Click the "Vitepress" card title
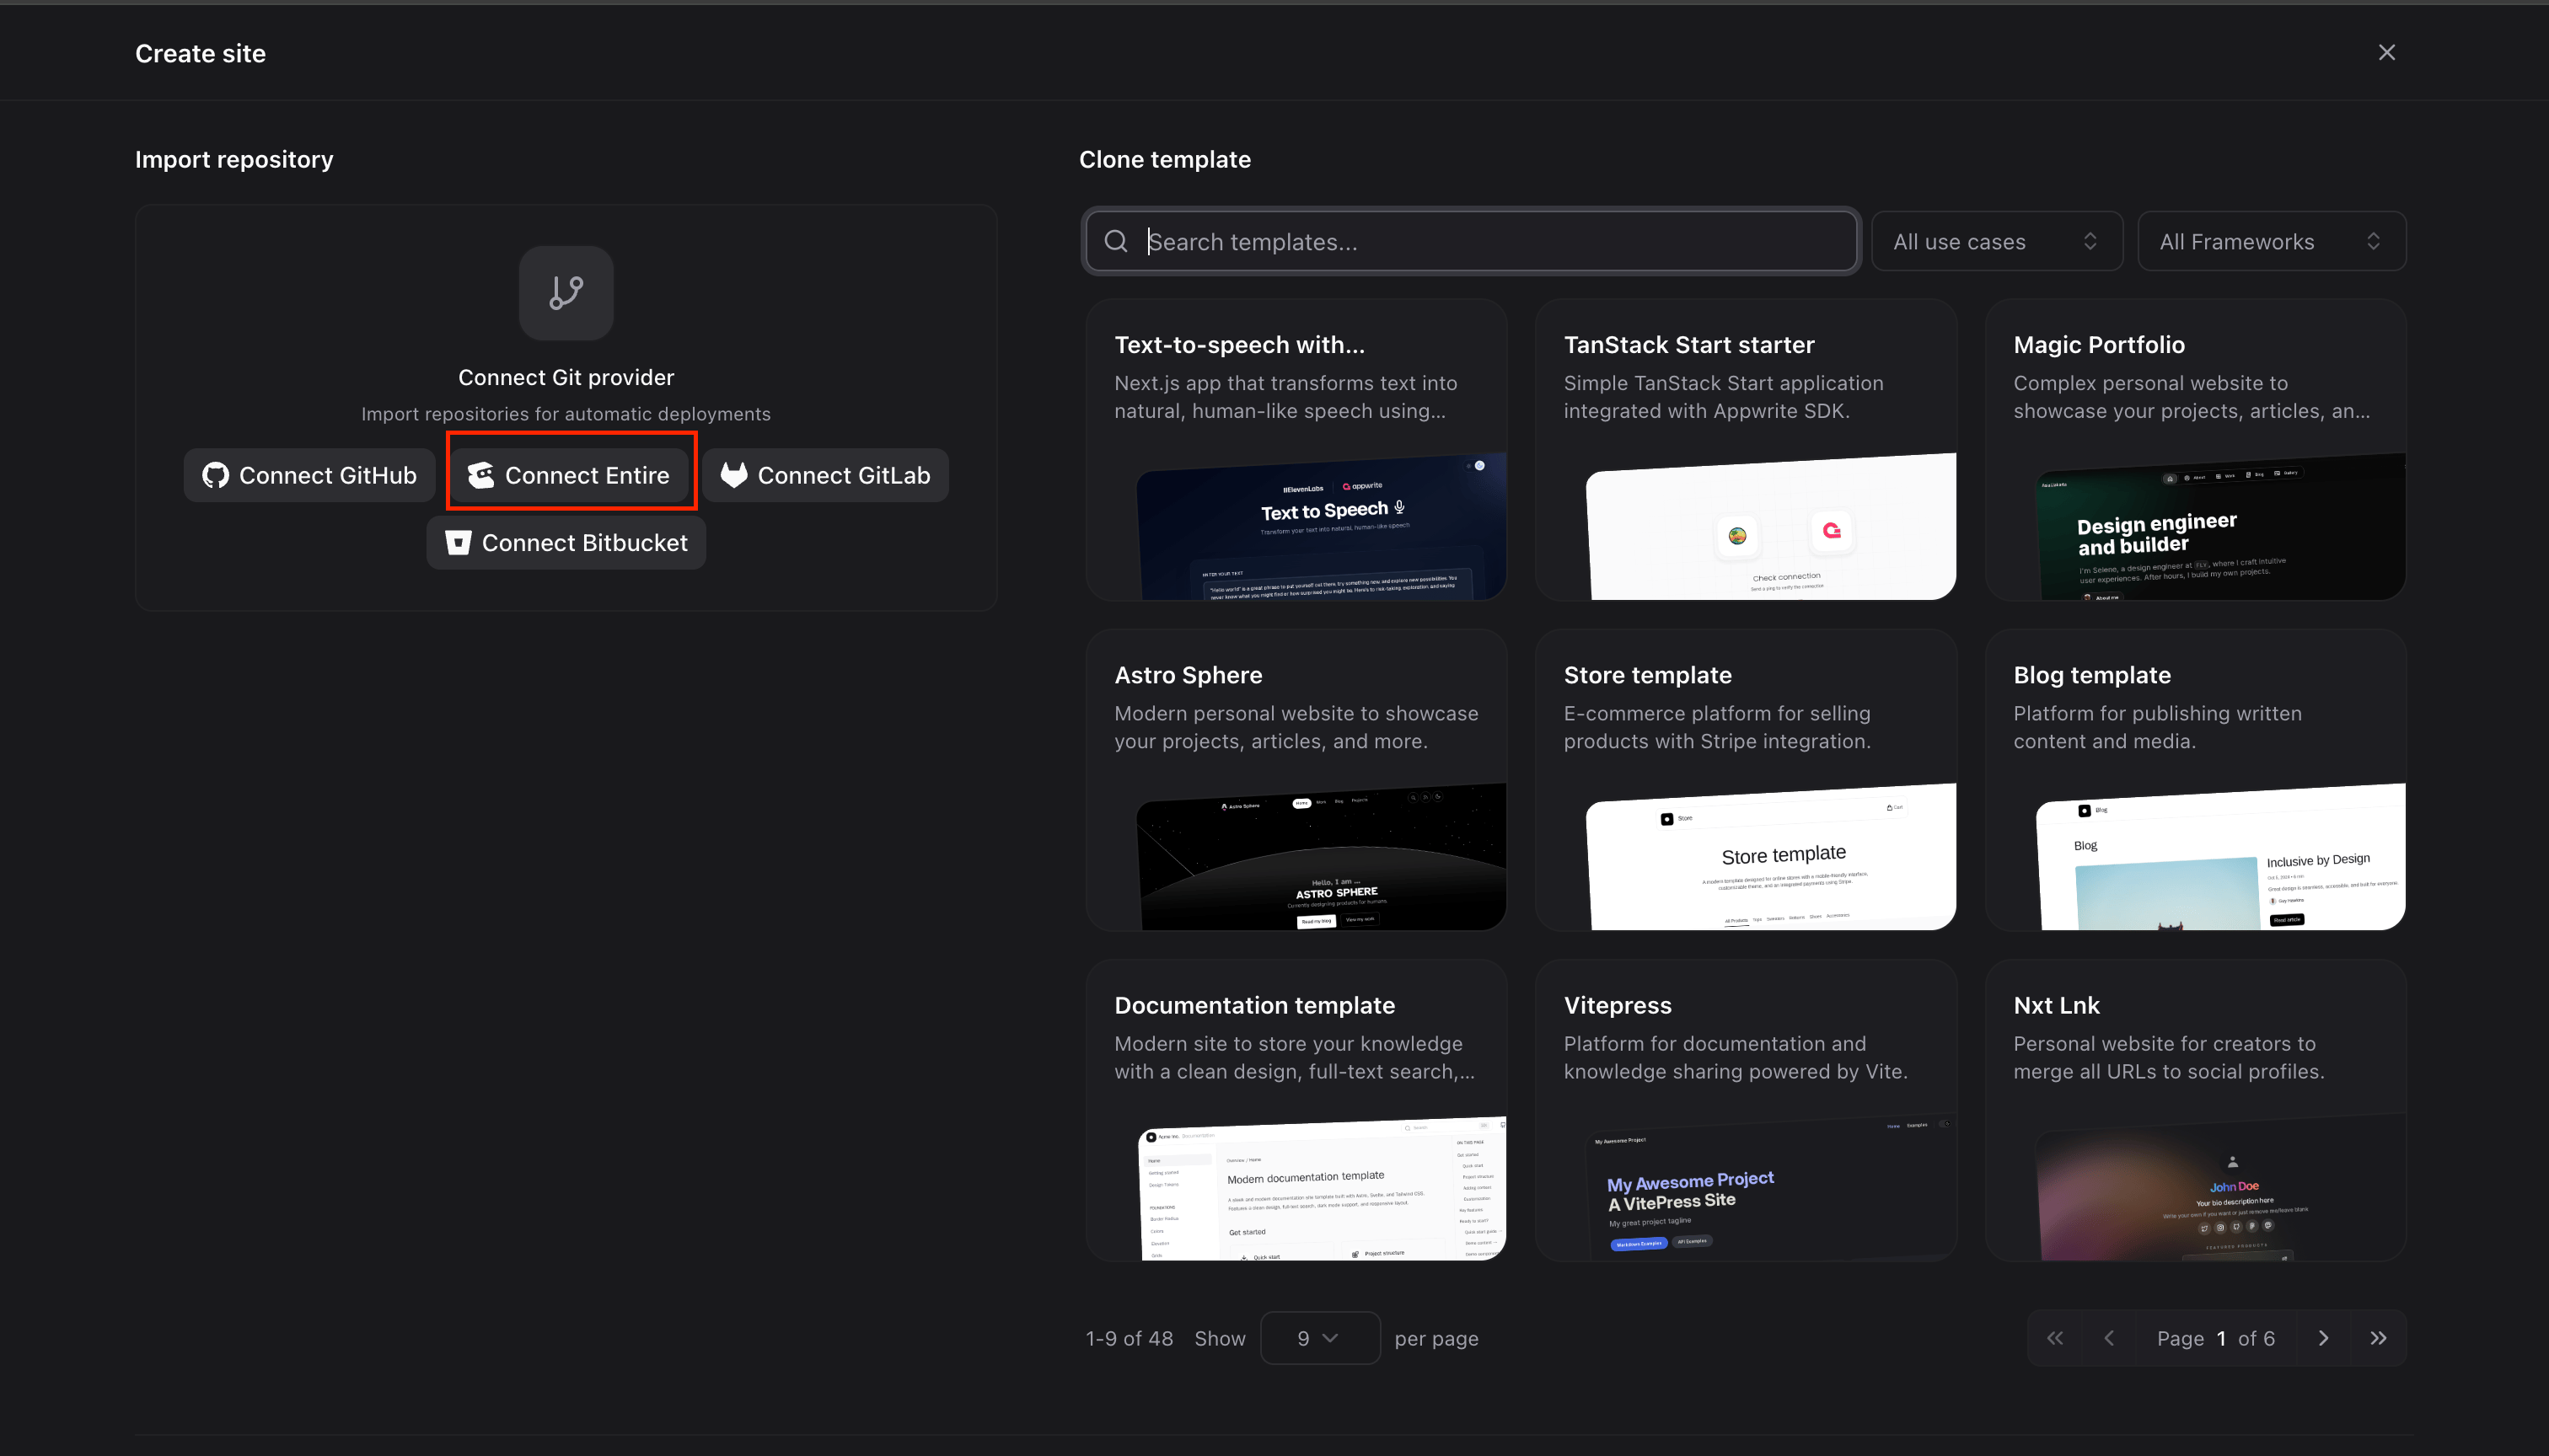Image resolution: width=2549 pixels, height=1456 pixels. [x=1618, y=1005]
